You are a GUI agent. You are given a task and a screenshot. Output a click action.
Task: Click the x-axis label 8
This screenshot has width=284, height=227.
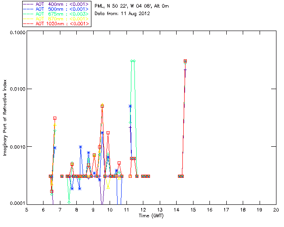tap(77, 210)
